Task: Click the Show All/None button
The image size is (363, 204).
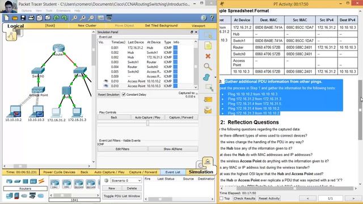Action: (x=173, y=149)
